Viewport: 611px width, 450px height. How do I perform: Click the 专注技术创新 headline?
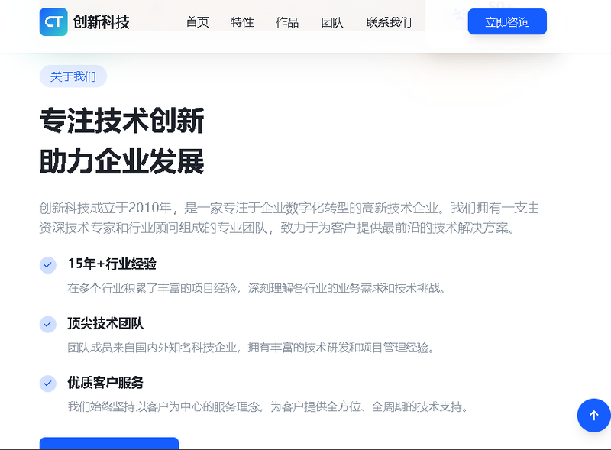(x=122, y=121)
